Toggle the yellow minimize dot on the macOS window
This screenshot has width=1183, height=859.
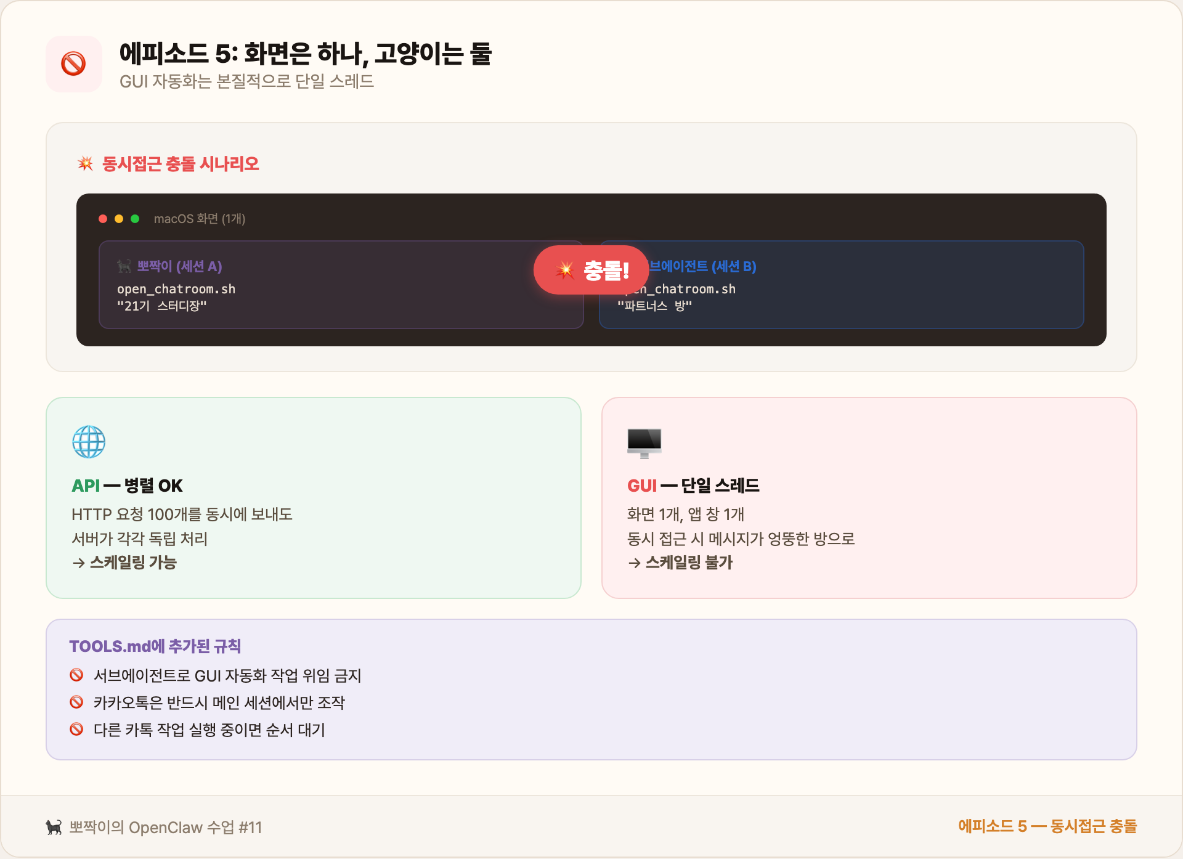[x=118, y=218]
